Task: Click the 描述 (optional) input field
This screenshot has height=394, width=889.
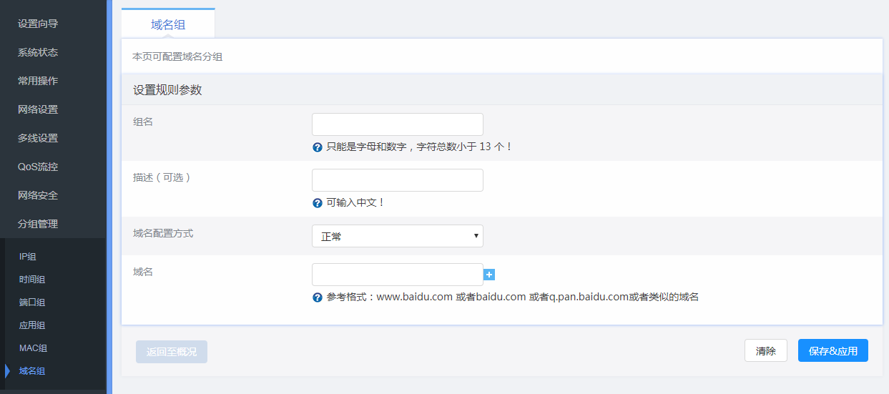Action: [x=397, y=180]
